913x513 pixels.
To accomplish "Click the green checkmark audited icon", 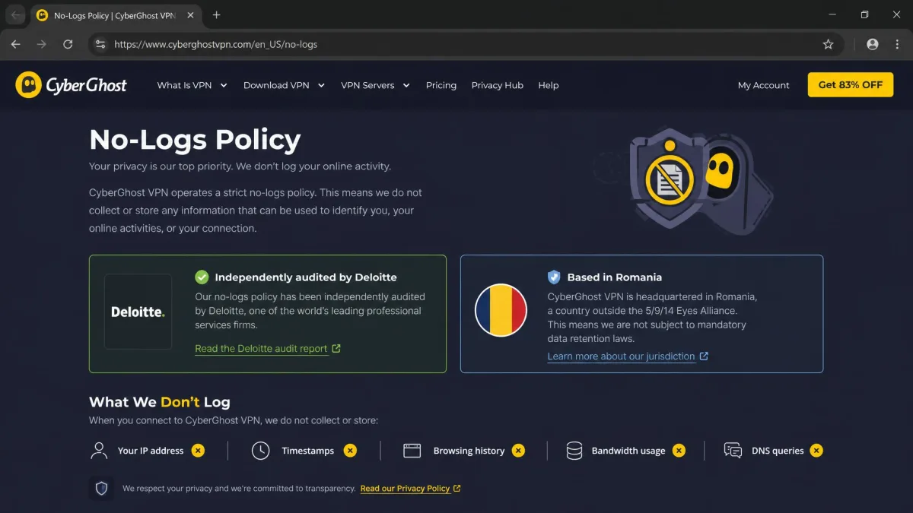I will pyautogui.click(x=202, y=277).
